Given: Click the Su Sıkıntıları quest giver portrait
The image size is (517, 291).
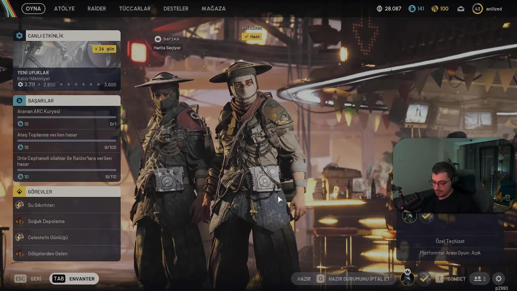Looking at the screenshot, I should (x=19, y=205).
